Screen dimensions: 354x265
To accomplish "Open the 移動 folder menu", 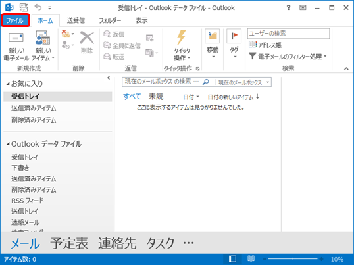I will tap(213, 44).
